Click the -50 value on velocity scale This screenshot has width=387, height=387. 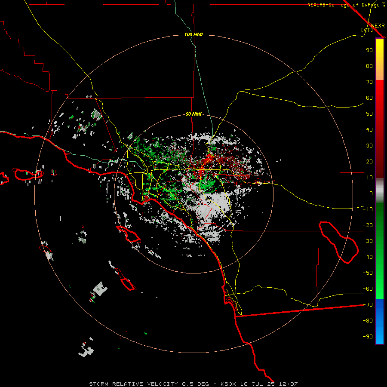(x=368, y=273)
